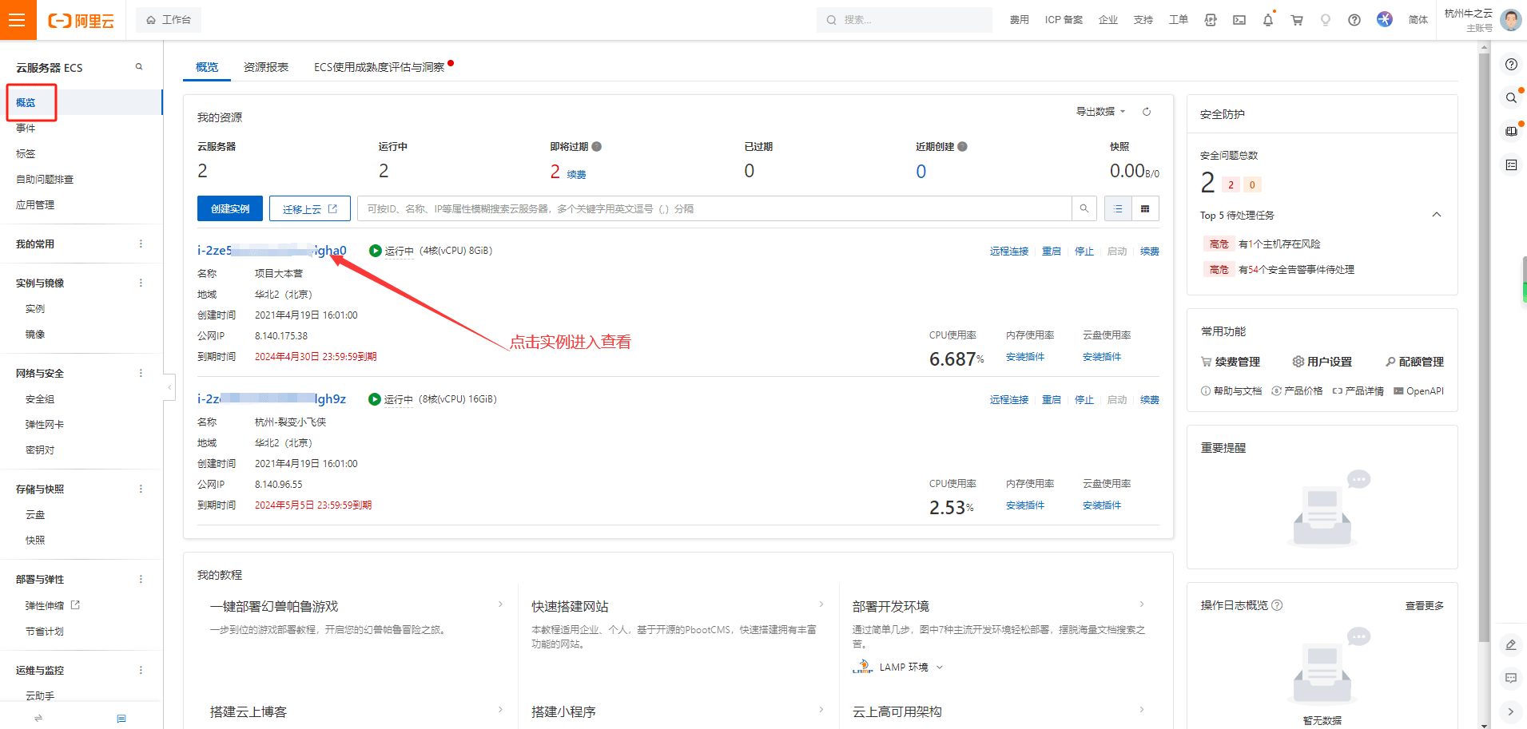1527x729 pixels.
Task: Click the instance search input field
Action: pyautogui.click(x=711, y=208)
